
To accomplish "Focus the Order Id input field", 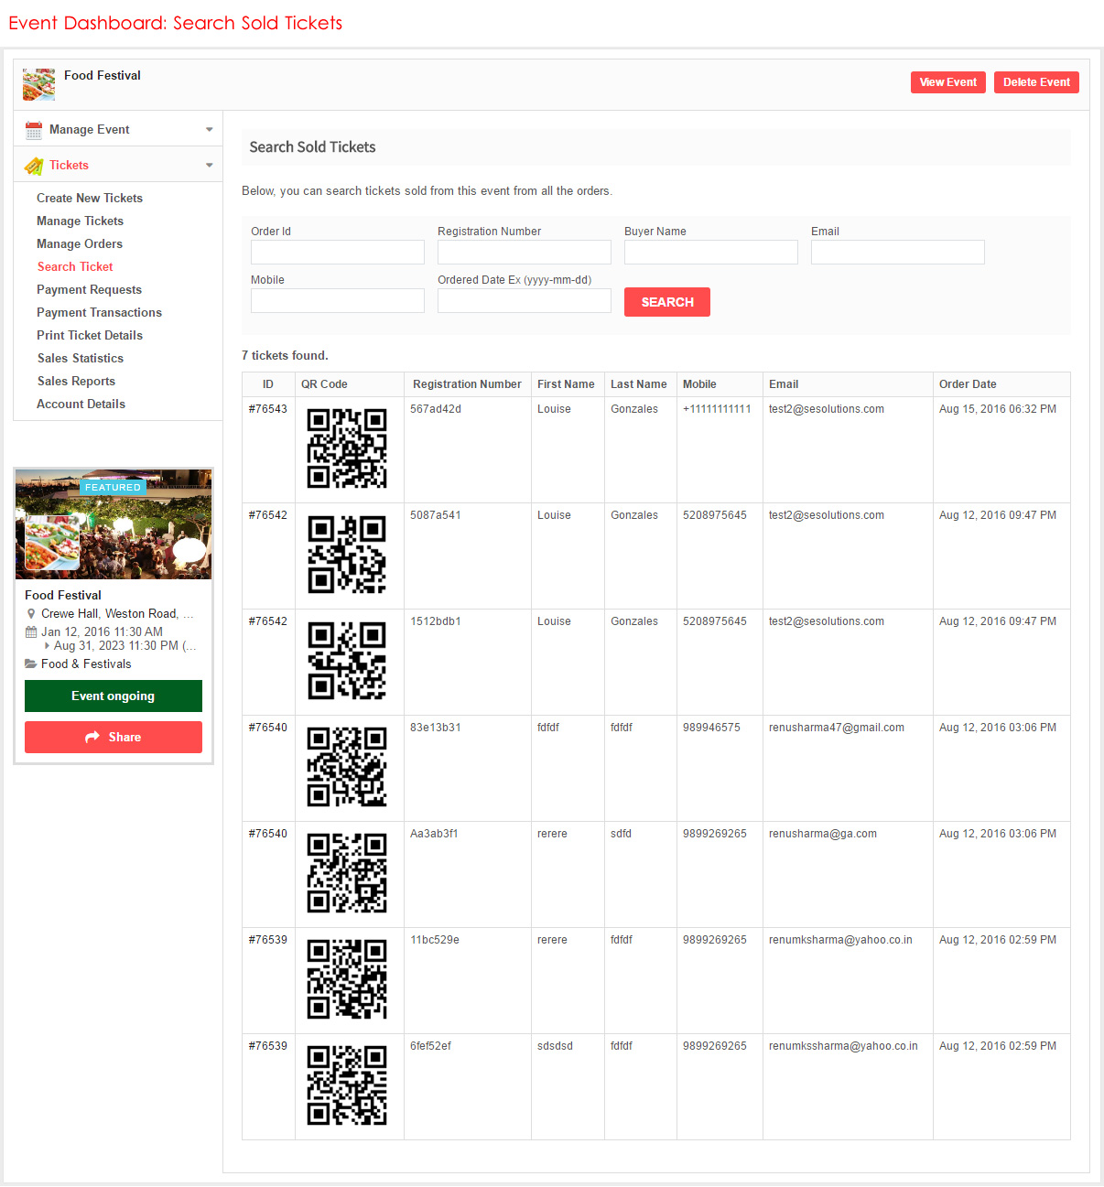I will (x=338, y=253).
